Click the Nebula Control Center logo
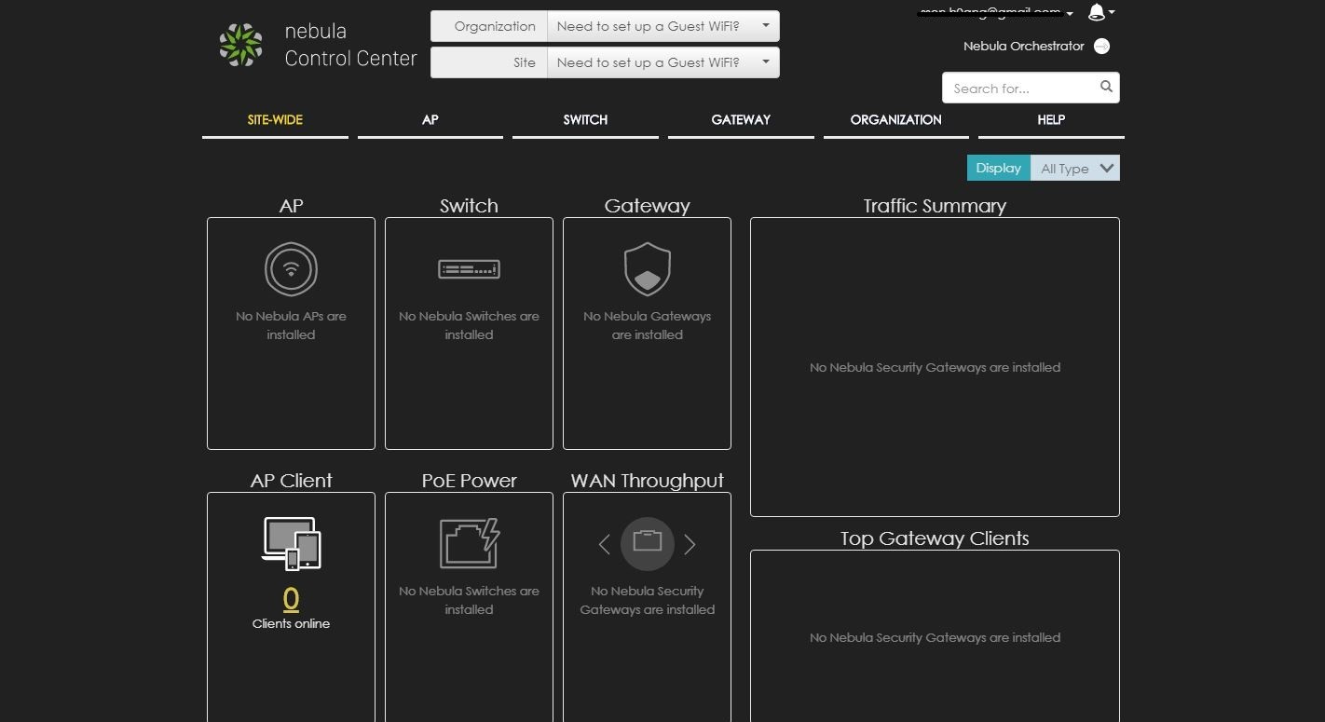The height and width of the screenshot is (722, 1325). [x=240, y=45]
